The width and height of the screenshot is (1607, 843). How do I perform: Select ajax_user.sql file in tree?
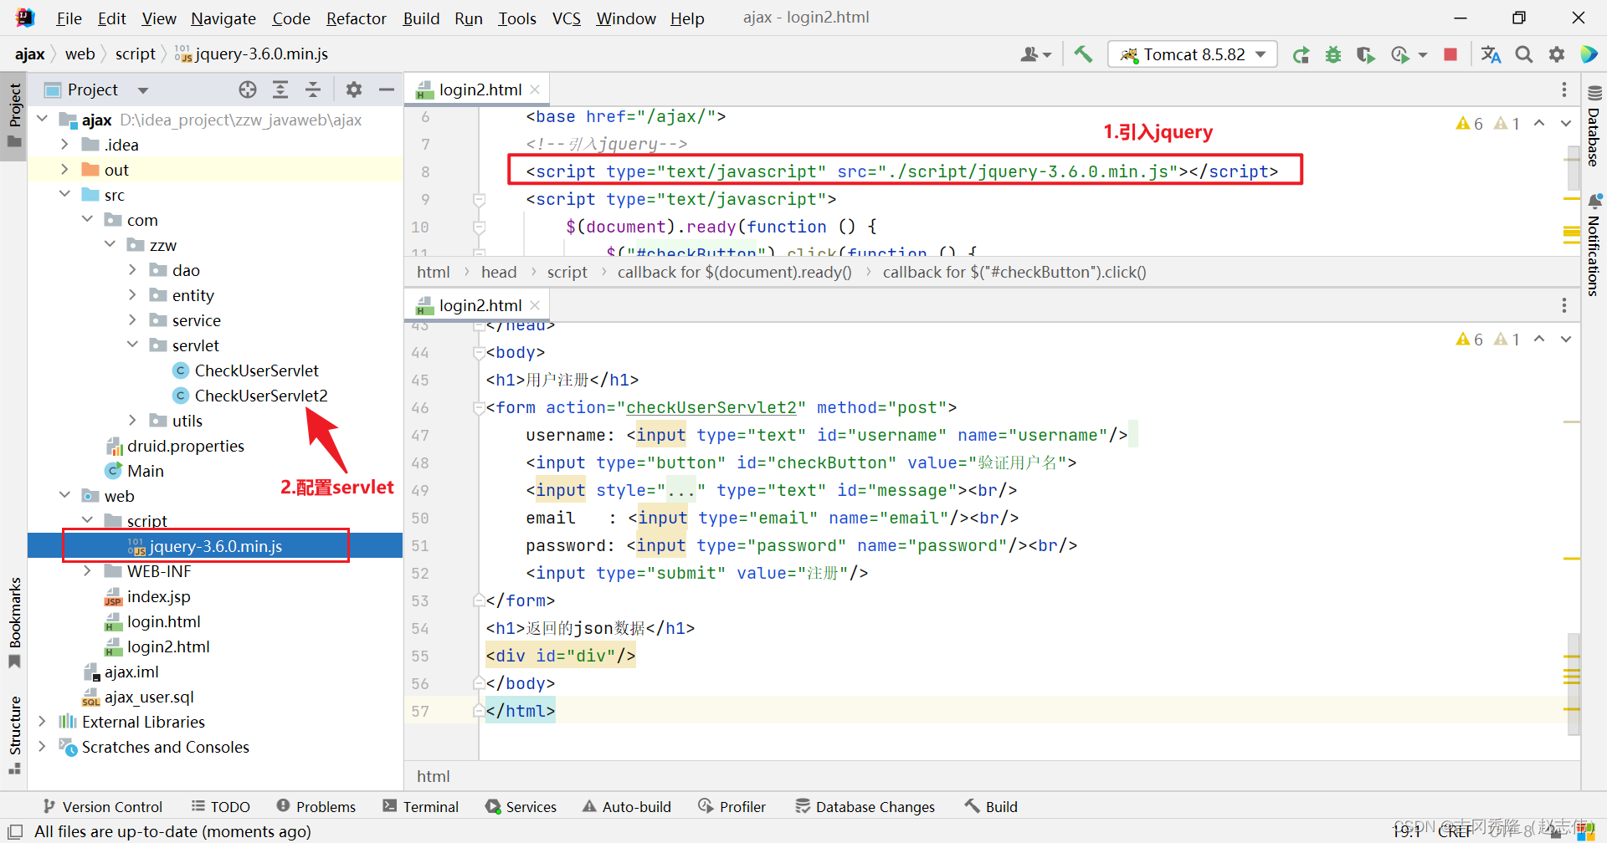point(148,697)
